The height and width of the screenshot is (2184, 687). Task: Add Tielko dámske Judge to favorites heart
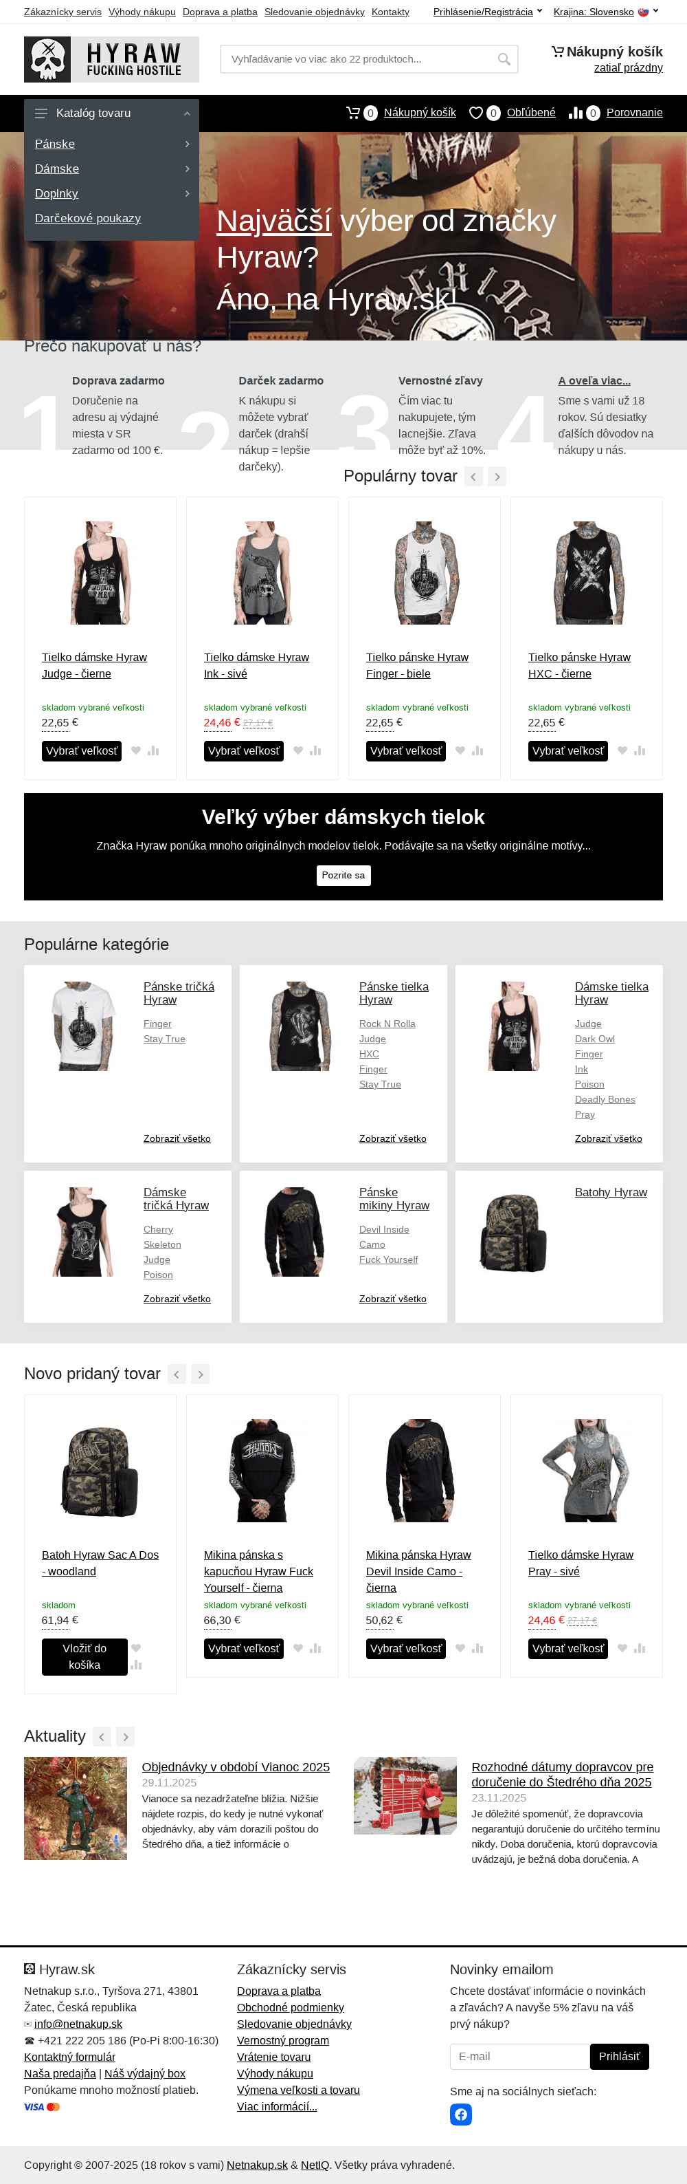[x=135, y=750]
